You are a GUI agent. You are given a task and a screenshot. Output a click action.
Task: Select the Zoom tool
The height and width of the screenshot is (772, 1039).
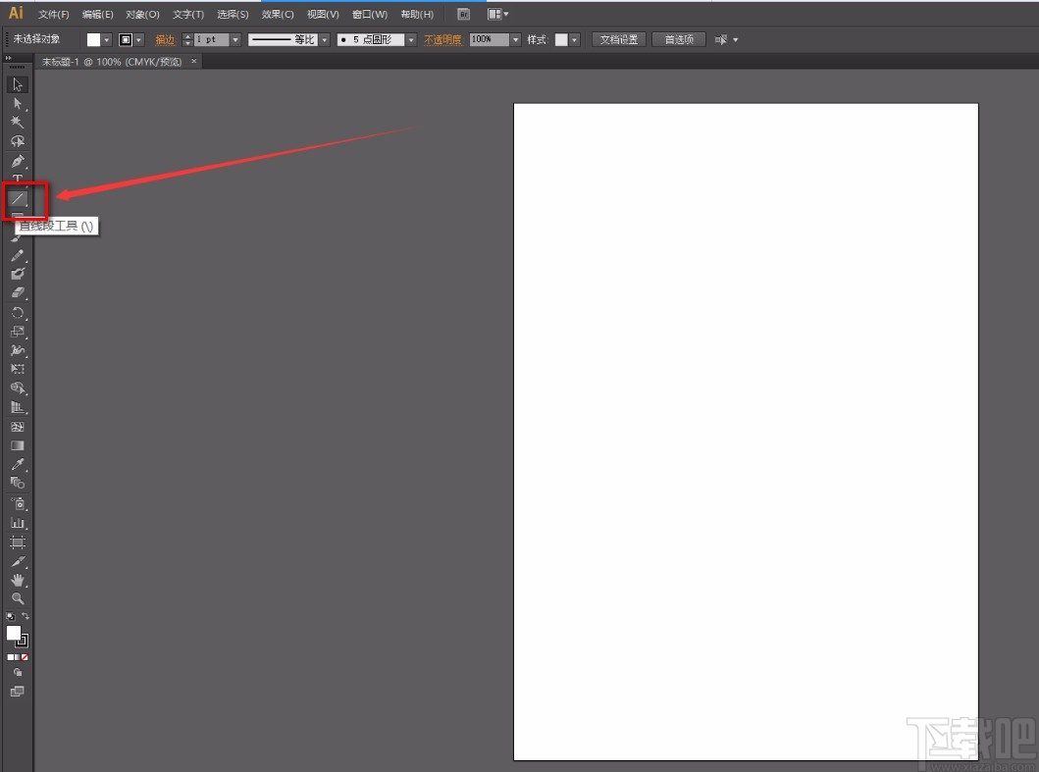pyautogui.click(x=18, y=599)
